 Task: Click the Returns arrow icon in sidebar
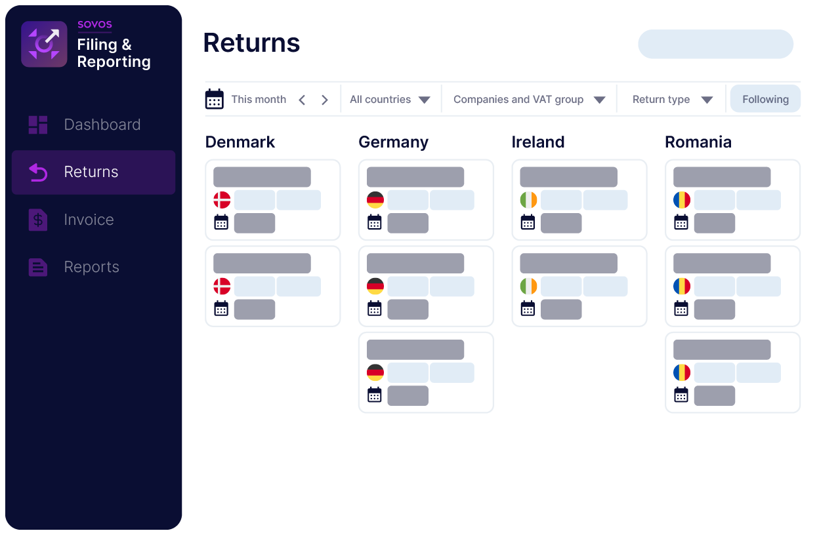38,172
